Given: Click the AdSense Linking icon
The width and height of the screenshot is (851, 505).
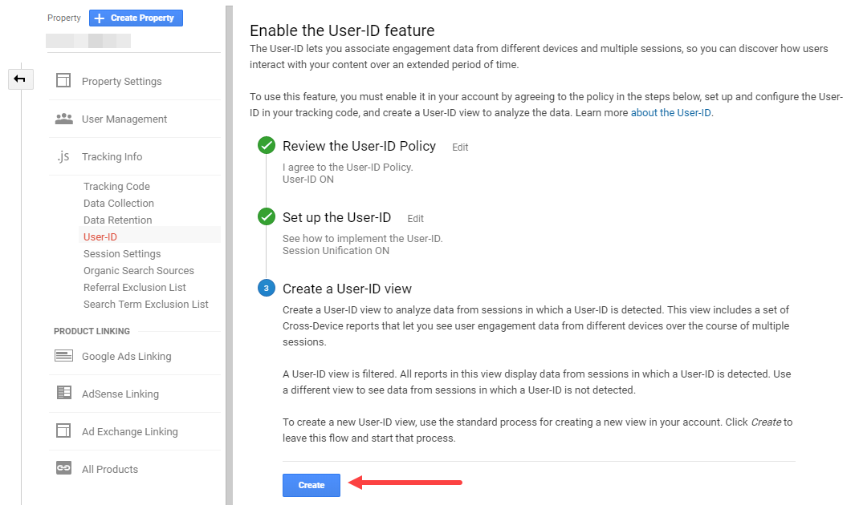Looking at the screenshot, I should 63,394.
